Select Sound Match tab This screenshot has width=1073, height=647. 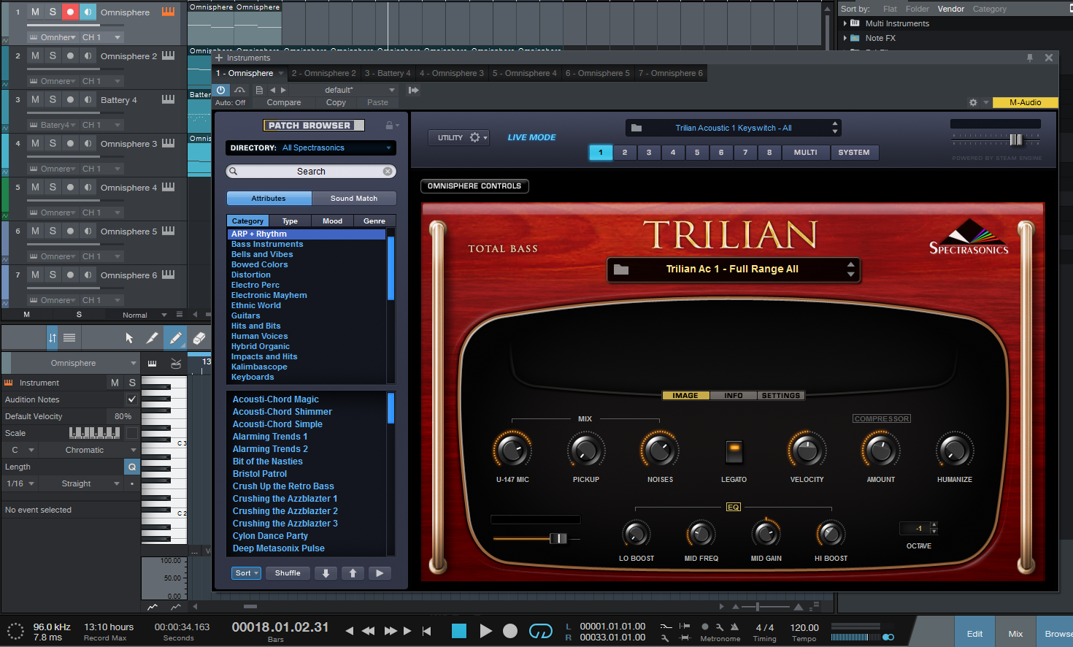click(354, 199)
